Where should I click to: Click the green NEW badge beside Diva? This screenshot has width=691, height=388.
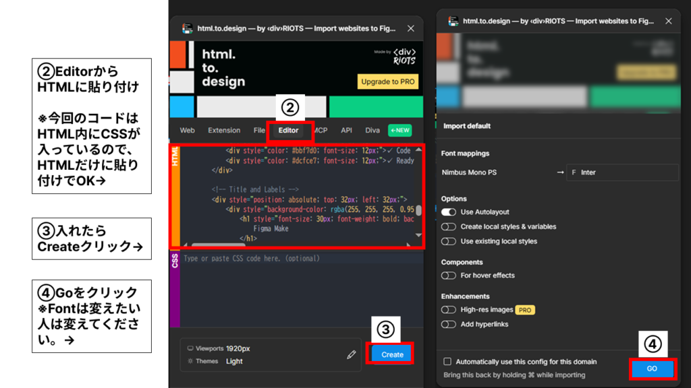coord(399,130)
